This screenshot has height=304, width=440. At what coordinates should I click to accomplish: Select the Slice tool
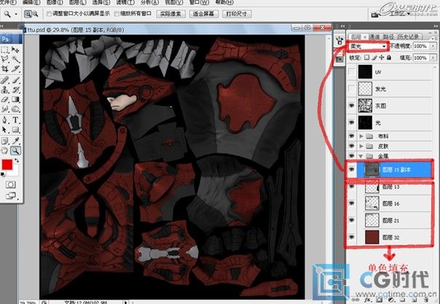tap(15, 69)
